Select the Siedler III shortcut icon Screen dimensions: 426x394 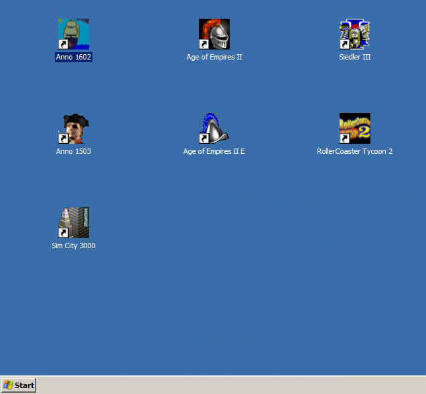[x=355, y=34]
